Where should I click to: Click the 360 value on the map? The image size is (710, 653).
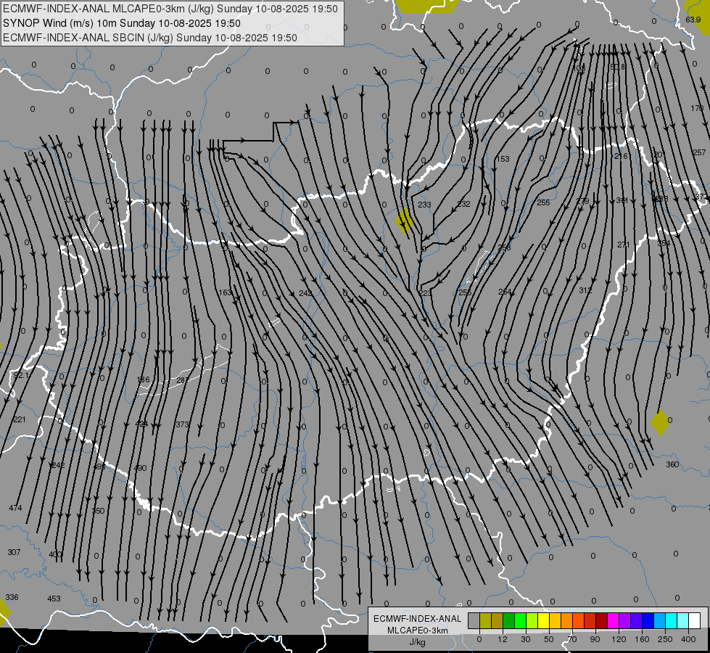click(x=672, y=464)
